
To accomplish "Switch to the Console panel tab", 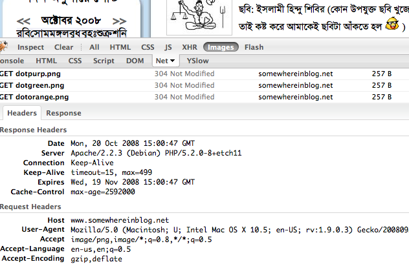I will [x=12, y=61].
